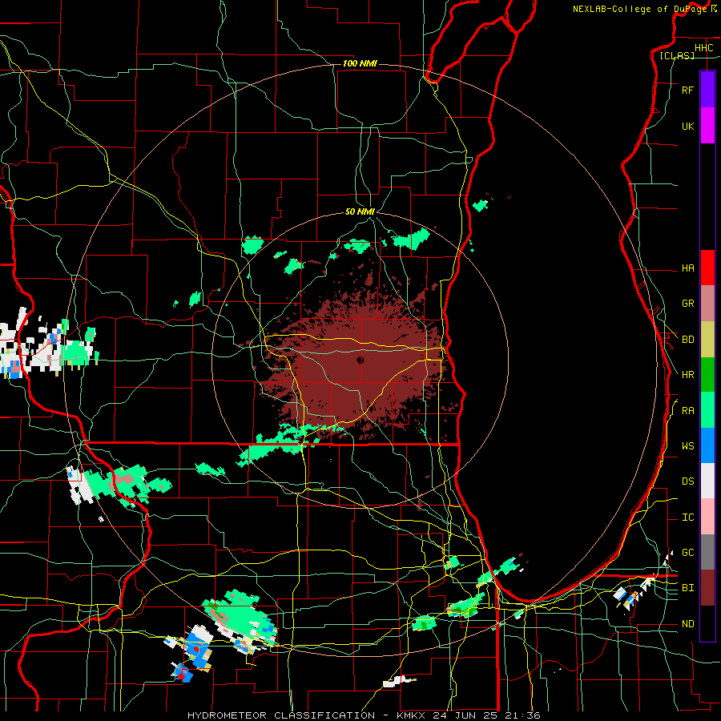The height and width of the screenshot is (721, 721).
Task: Click the HHC product label
Action: [703, 48]
